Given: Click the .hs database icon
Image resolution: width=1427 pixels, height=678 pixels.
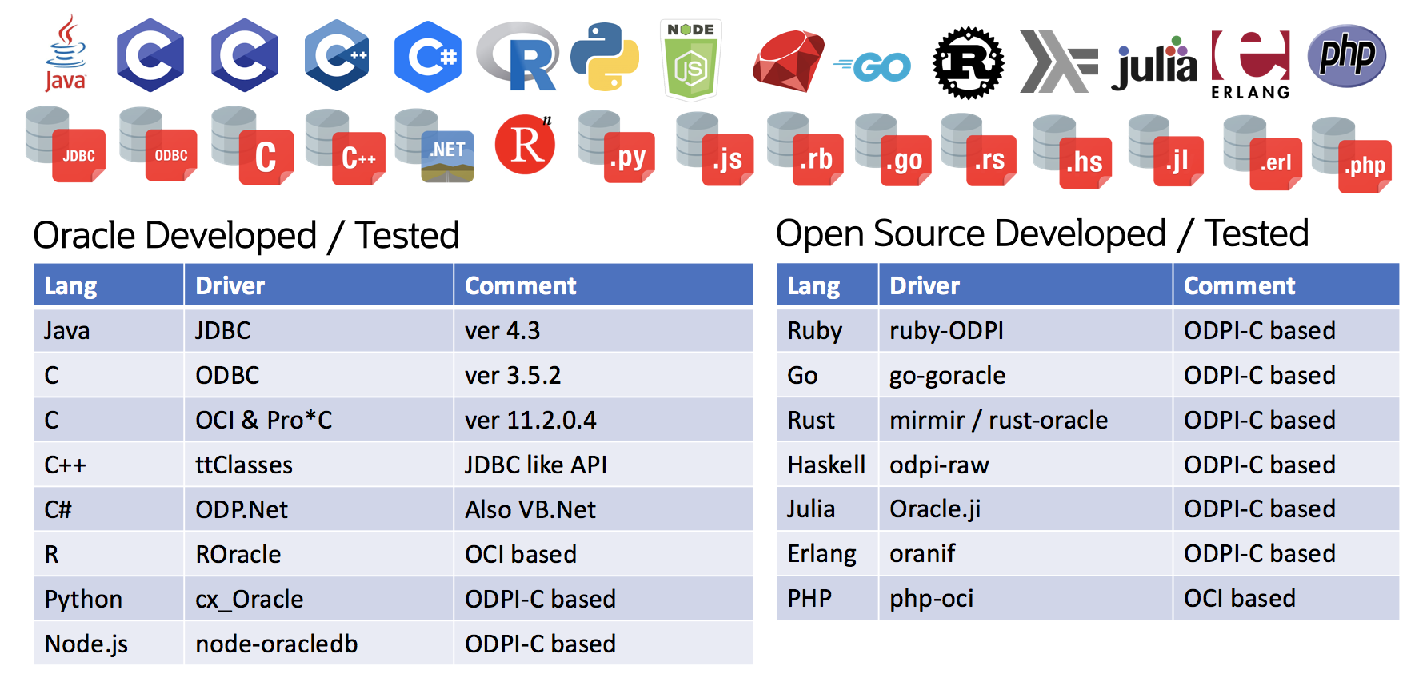Looking at the screenshot, I should click(x=1073, y=152).
